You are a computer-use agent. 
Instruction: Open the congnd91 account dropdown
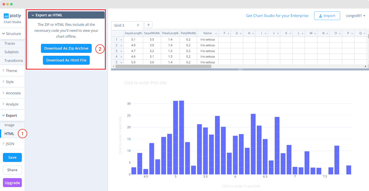pos(355,16)
